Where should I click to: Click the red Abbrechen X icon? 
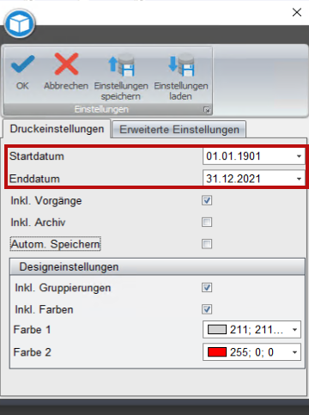point(66,64)
